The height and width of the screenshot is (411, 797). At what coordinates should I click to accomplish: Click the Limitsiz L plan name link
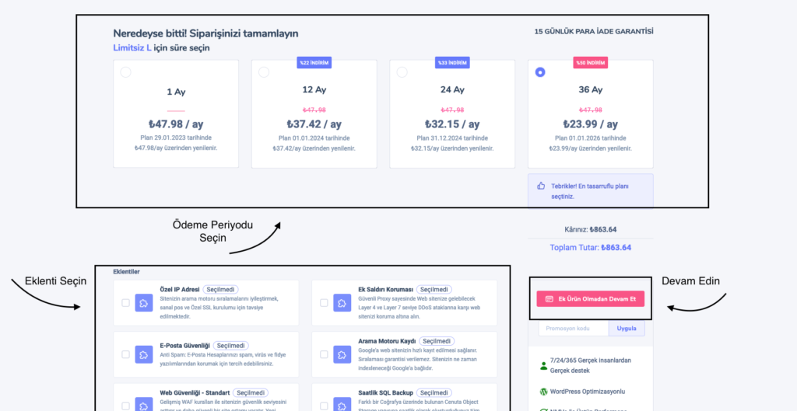coord(132,47)
